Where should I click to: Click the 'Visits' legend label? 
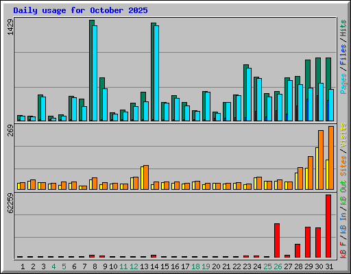click(343, 135)
